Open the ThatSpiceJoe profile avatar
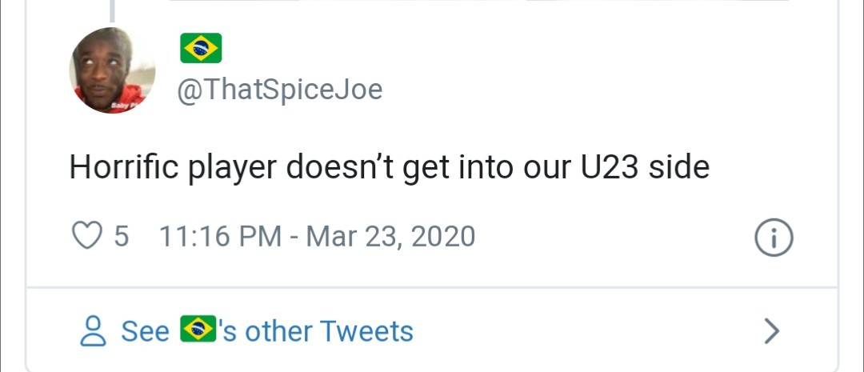 pos(112,70)
